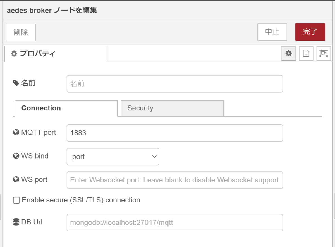Click the database icon beside DB Url
This screenshot has width=335, height=247.
tap(17, 222)
